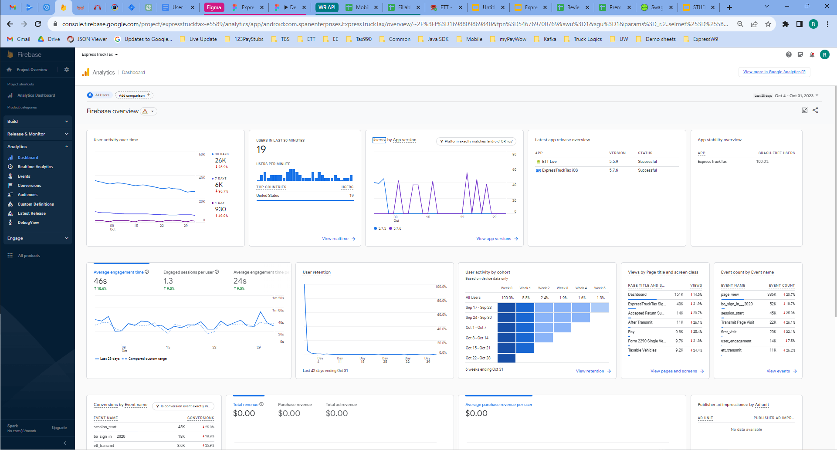Open help question mark icon
The width and height of the screenshot is (837, 450).
[789, 54]
